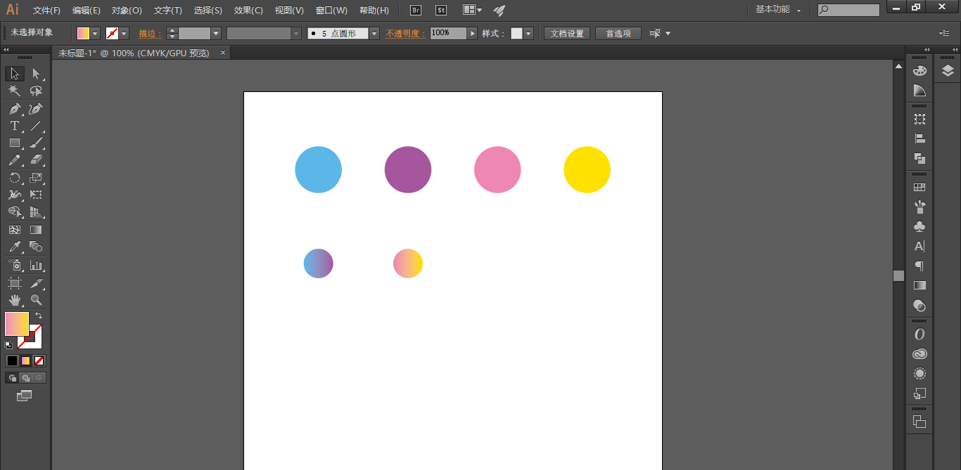Viewport: 961px width, 470px height.
Task: Change screen mode at toolbox bottom
Action: pos(25,396)
